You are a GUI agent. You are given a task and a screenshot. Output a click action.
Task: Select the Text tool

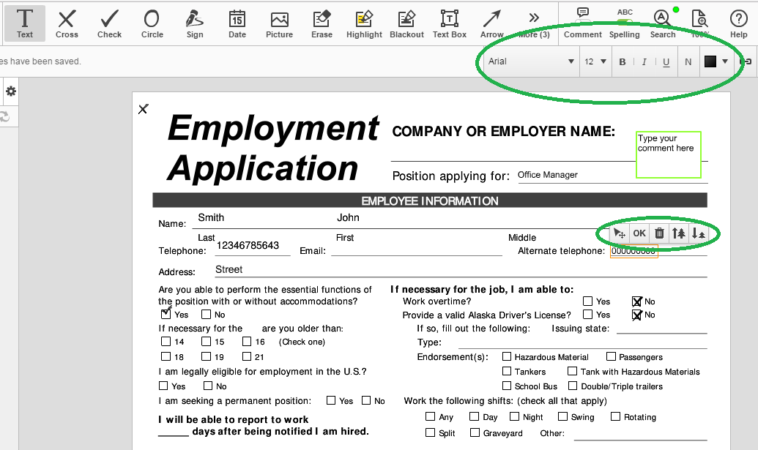click(x=25, y=23)
